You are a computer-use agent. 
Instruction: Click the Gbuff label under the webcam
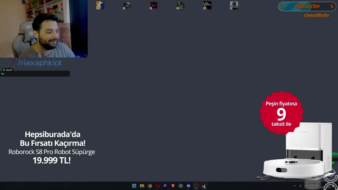8,70
